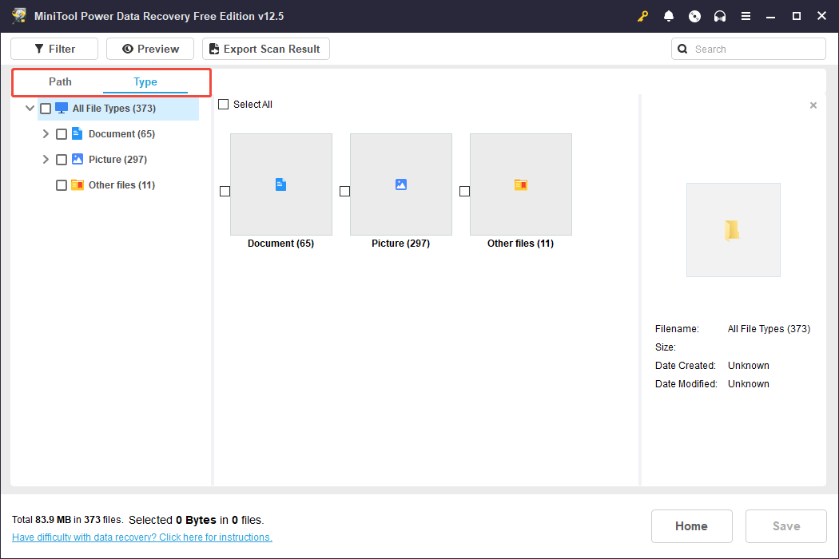The image size is (839, 559).
Task: Expand the Document tree node
Action: click(46, 134)
